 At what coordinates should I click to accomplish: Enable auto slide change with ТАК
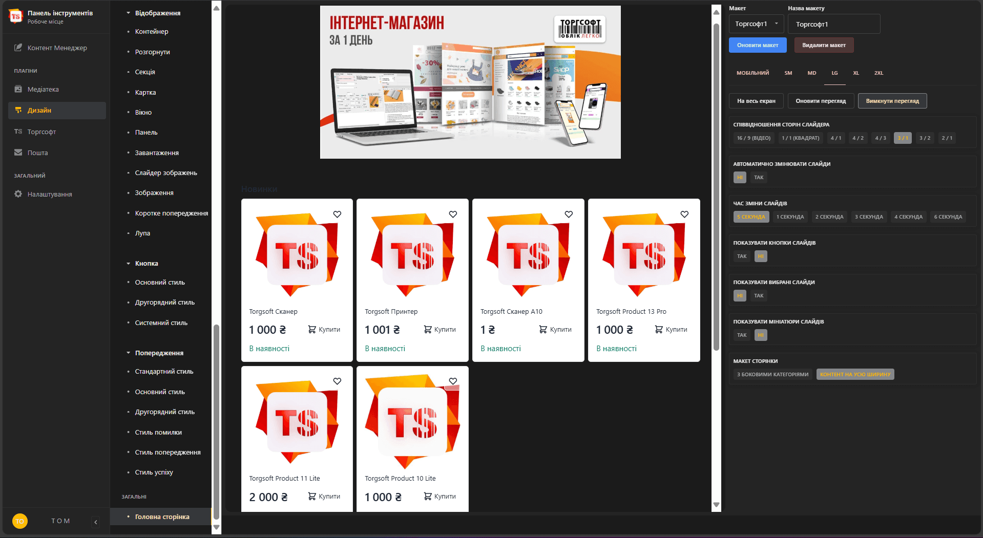[759, 178]
